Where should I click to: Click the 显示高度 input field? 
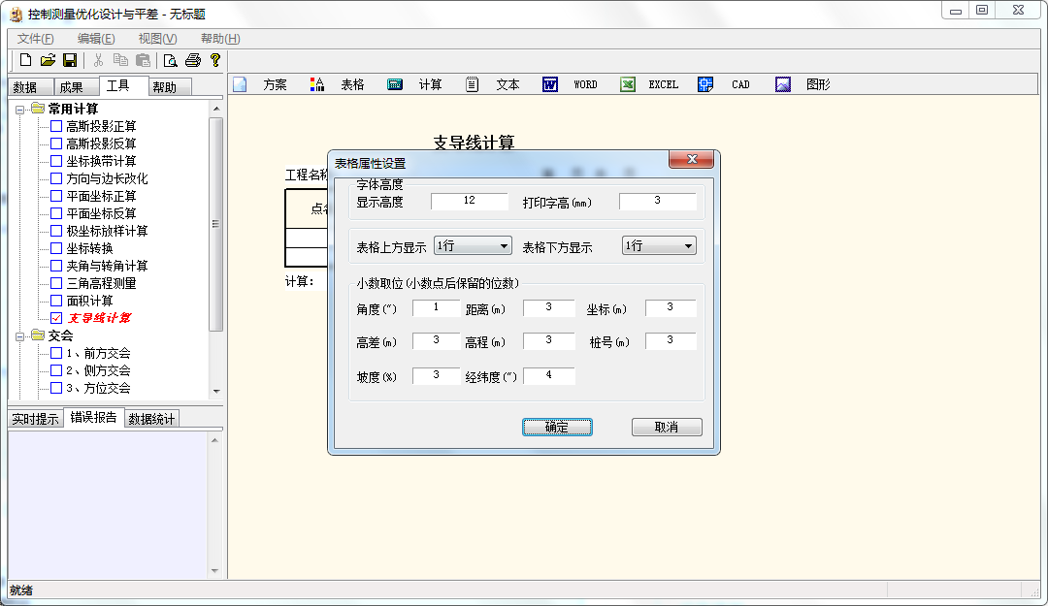pos(470,202)
